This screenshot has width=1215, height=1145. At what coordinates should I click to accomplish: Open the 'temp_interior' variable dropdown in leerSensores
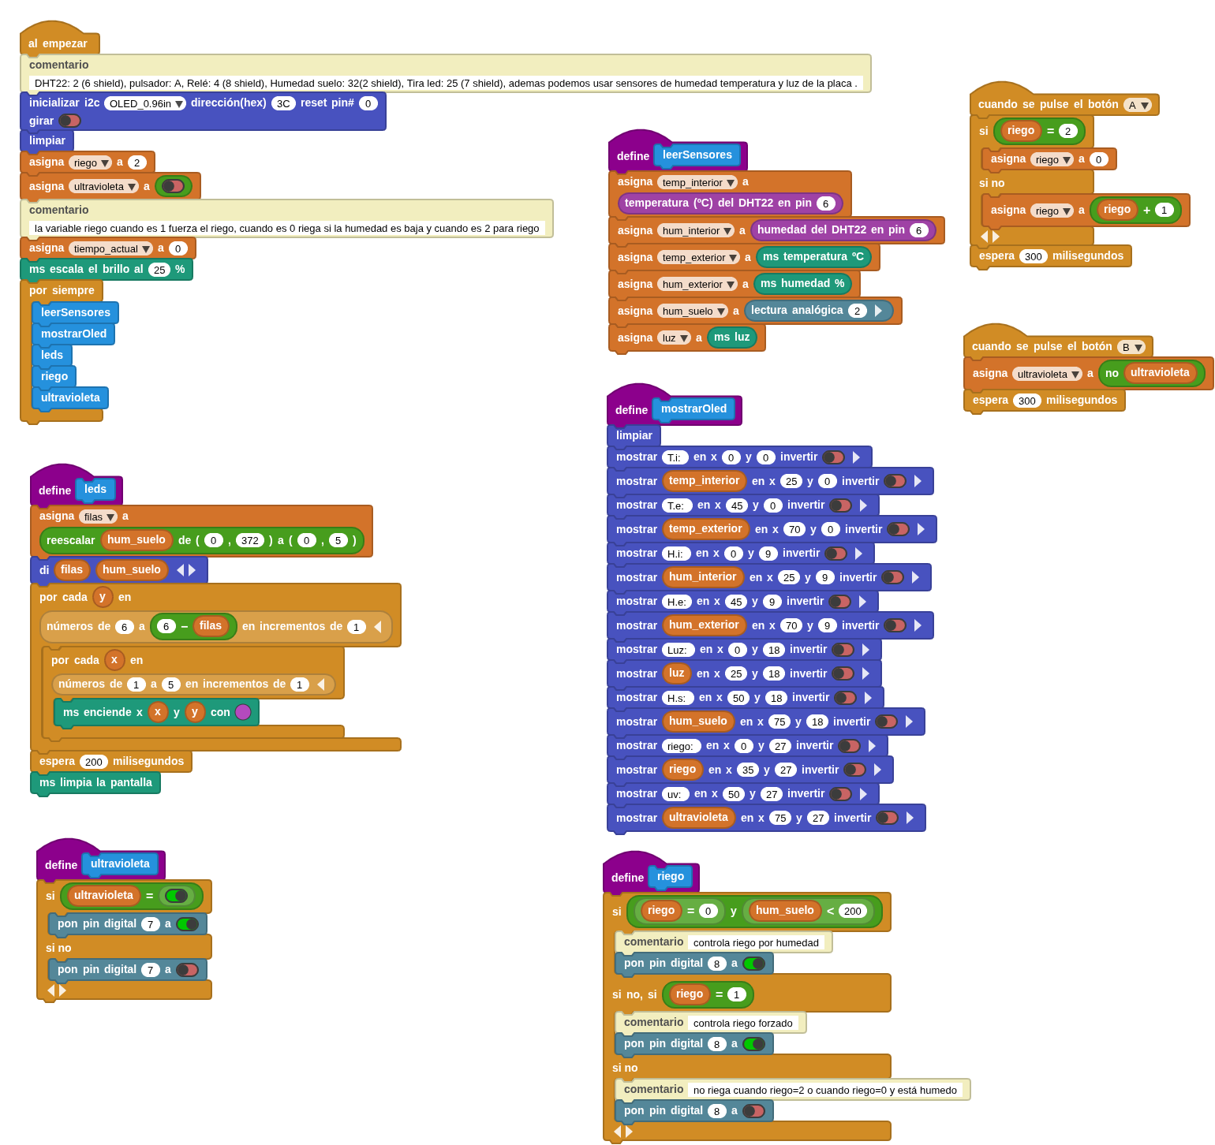(697, 182)
